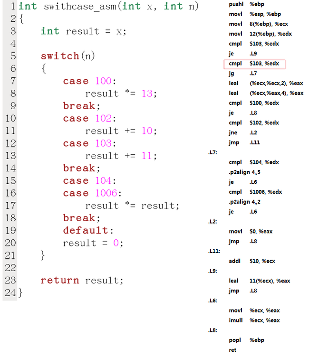Click 'movl $0, %eax' instruction

pos(251,231)
